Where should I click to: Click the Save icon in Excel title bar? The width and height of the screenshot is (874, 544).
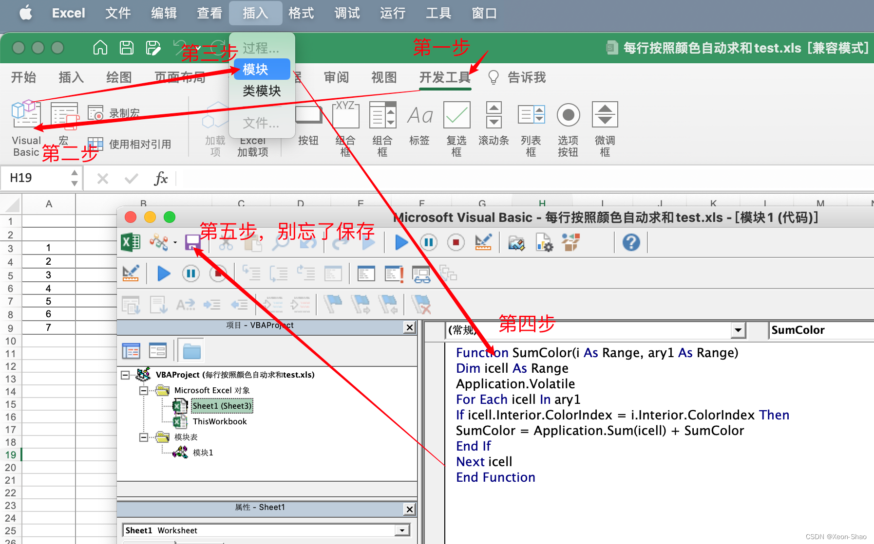click(127, 48)
